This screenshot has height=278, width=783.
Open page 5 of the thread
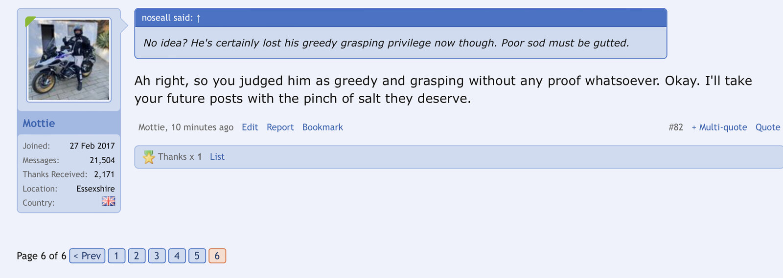coord(197,256)
